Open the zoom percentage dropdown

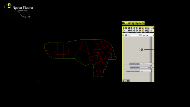[x=133, y=35]
